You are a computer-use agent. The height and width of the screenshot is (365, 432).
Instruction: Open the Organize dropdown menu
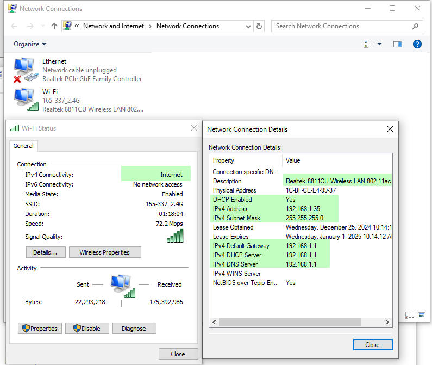(30, 44)
